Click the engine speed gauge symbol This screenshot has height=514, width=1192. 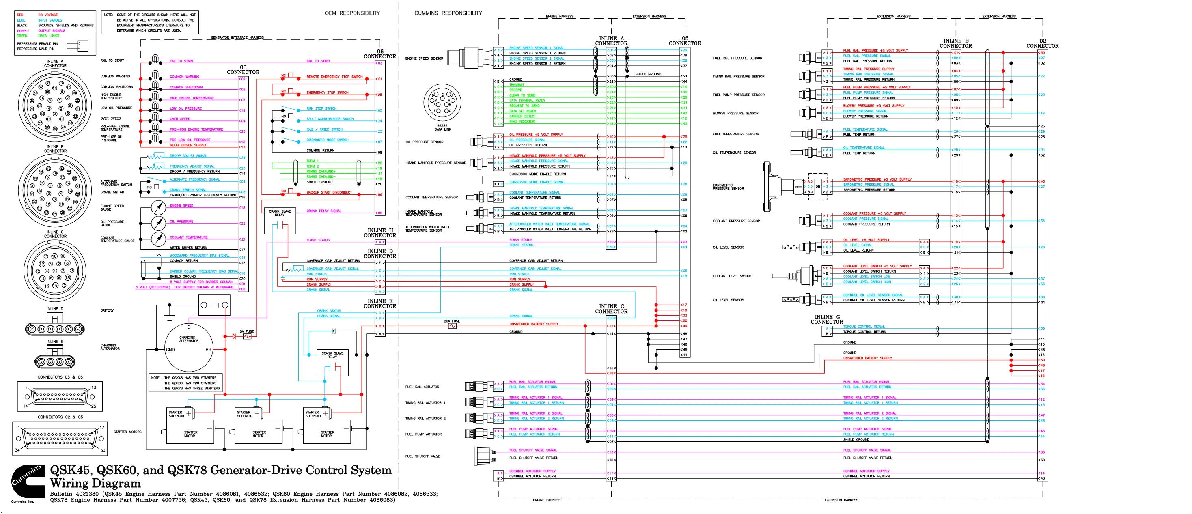159,208
